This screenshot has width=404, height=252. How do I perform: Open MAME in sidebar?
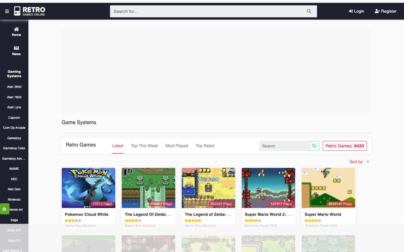pos(14,169)
